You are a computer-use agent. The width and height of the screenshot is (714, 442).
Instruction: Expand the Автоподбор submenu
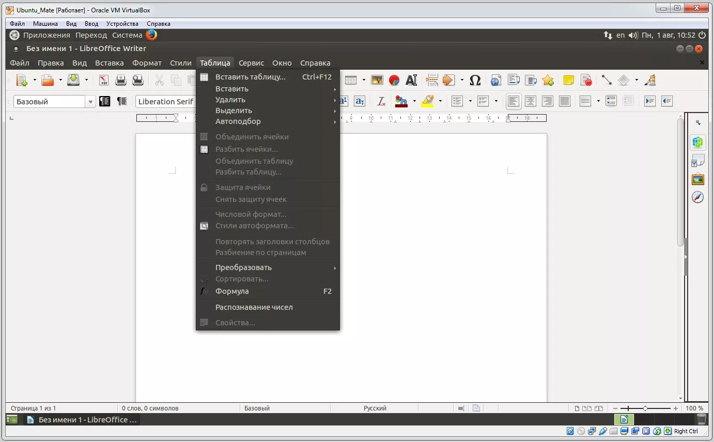[x=268, y=121]
